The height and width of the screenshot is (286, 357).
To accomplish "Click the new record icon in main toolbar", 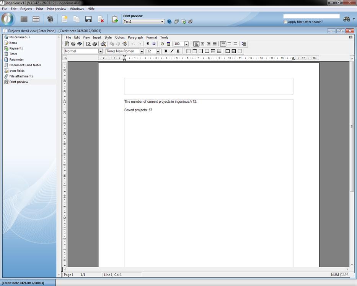I will pos(64,19).
